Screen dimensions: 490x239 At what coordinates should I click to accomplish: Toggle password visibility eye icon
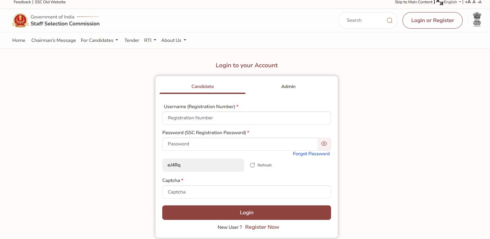click(x=324, y=144)
